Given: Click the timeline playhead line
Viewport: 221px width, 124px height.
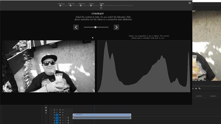Looking at the screenshot, I should click(94, 115).
